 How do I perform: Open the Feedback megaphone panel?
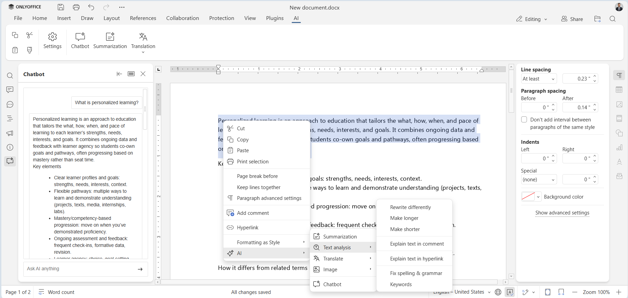[x=10, y=133]
